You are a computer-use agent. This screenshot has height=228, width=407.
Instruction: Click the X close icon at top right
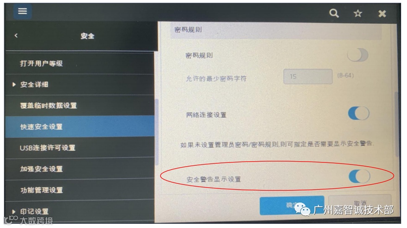coord(382,13)
